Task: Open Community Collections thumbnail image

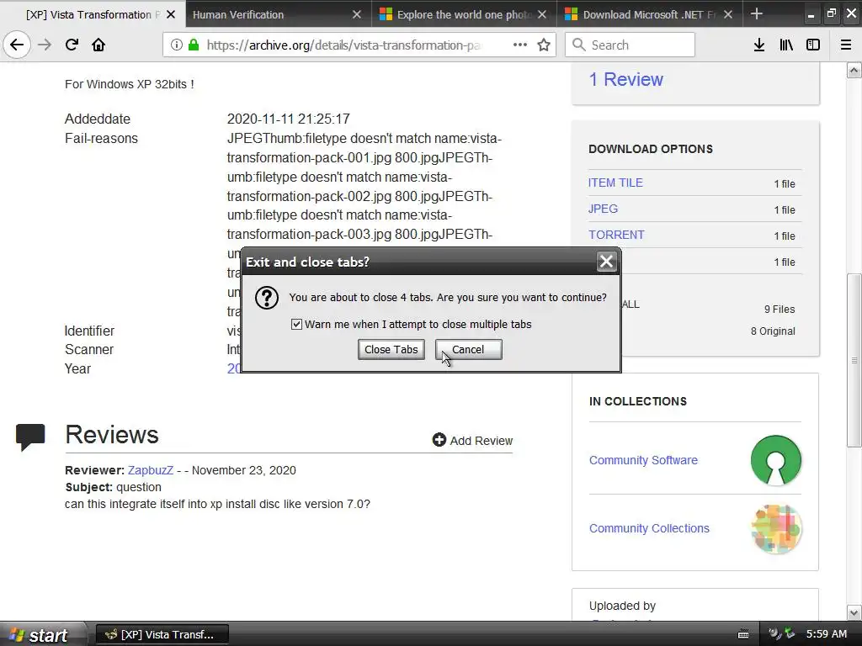Action: click(x=775, y=528)
